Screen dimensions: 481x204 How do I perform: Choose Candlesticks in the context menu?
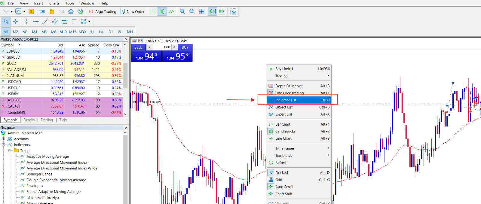[299, 131]
